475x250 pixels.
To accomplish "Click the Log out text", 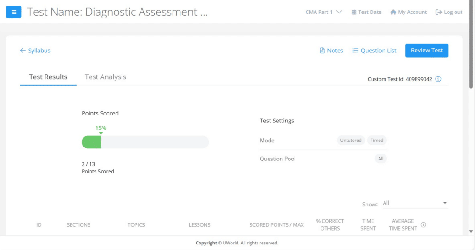I will (453, 12).
